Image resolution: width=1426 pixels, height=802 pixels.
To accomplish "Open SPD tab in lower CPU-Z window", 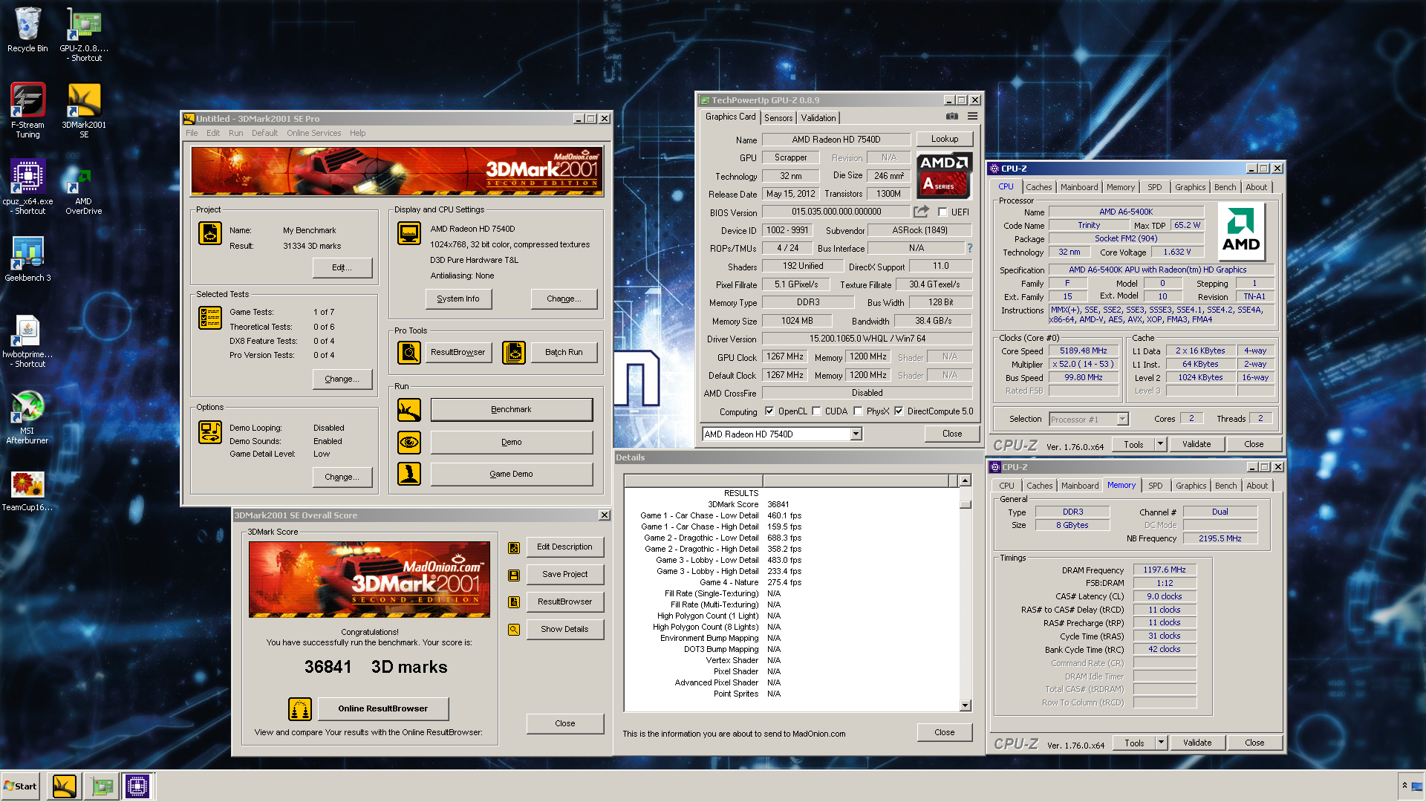I will pos(1156,486).
